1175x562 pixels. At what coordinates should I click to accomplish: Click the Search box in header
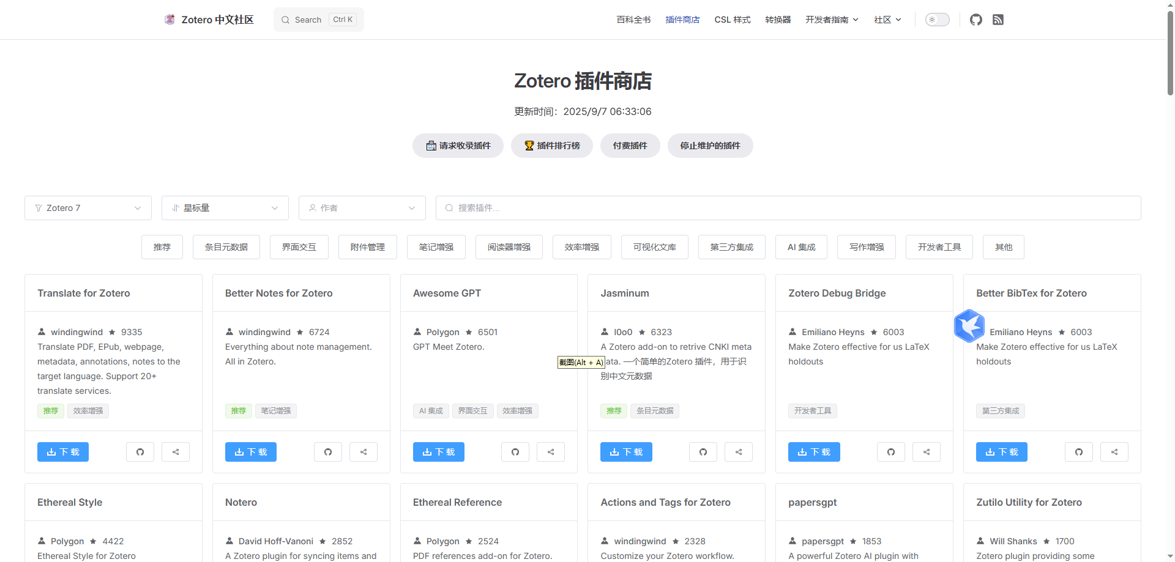[319, 20]
